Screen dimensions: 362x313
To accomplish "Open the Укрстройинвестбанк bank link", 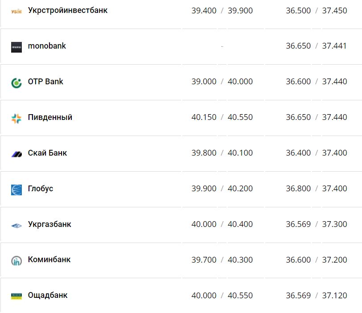I will click(67, 10).
